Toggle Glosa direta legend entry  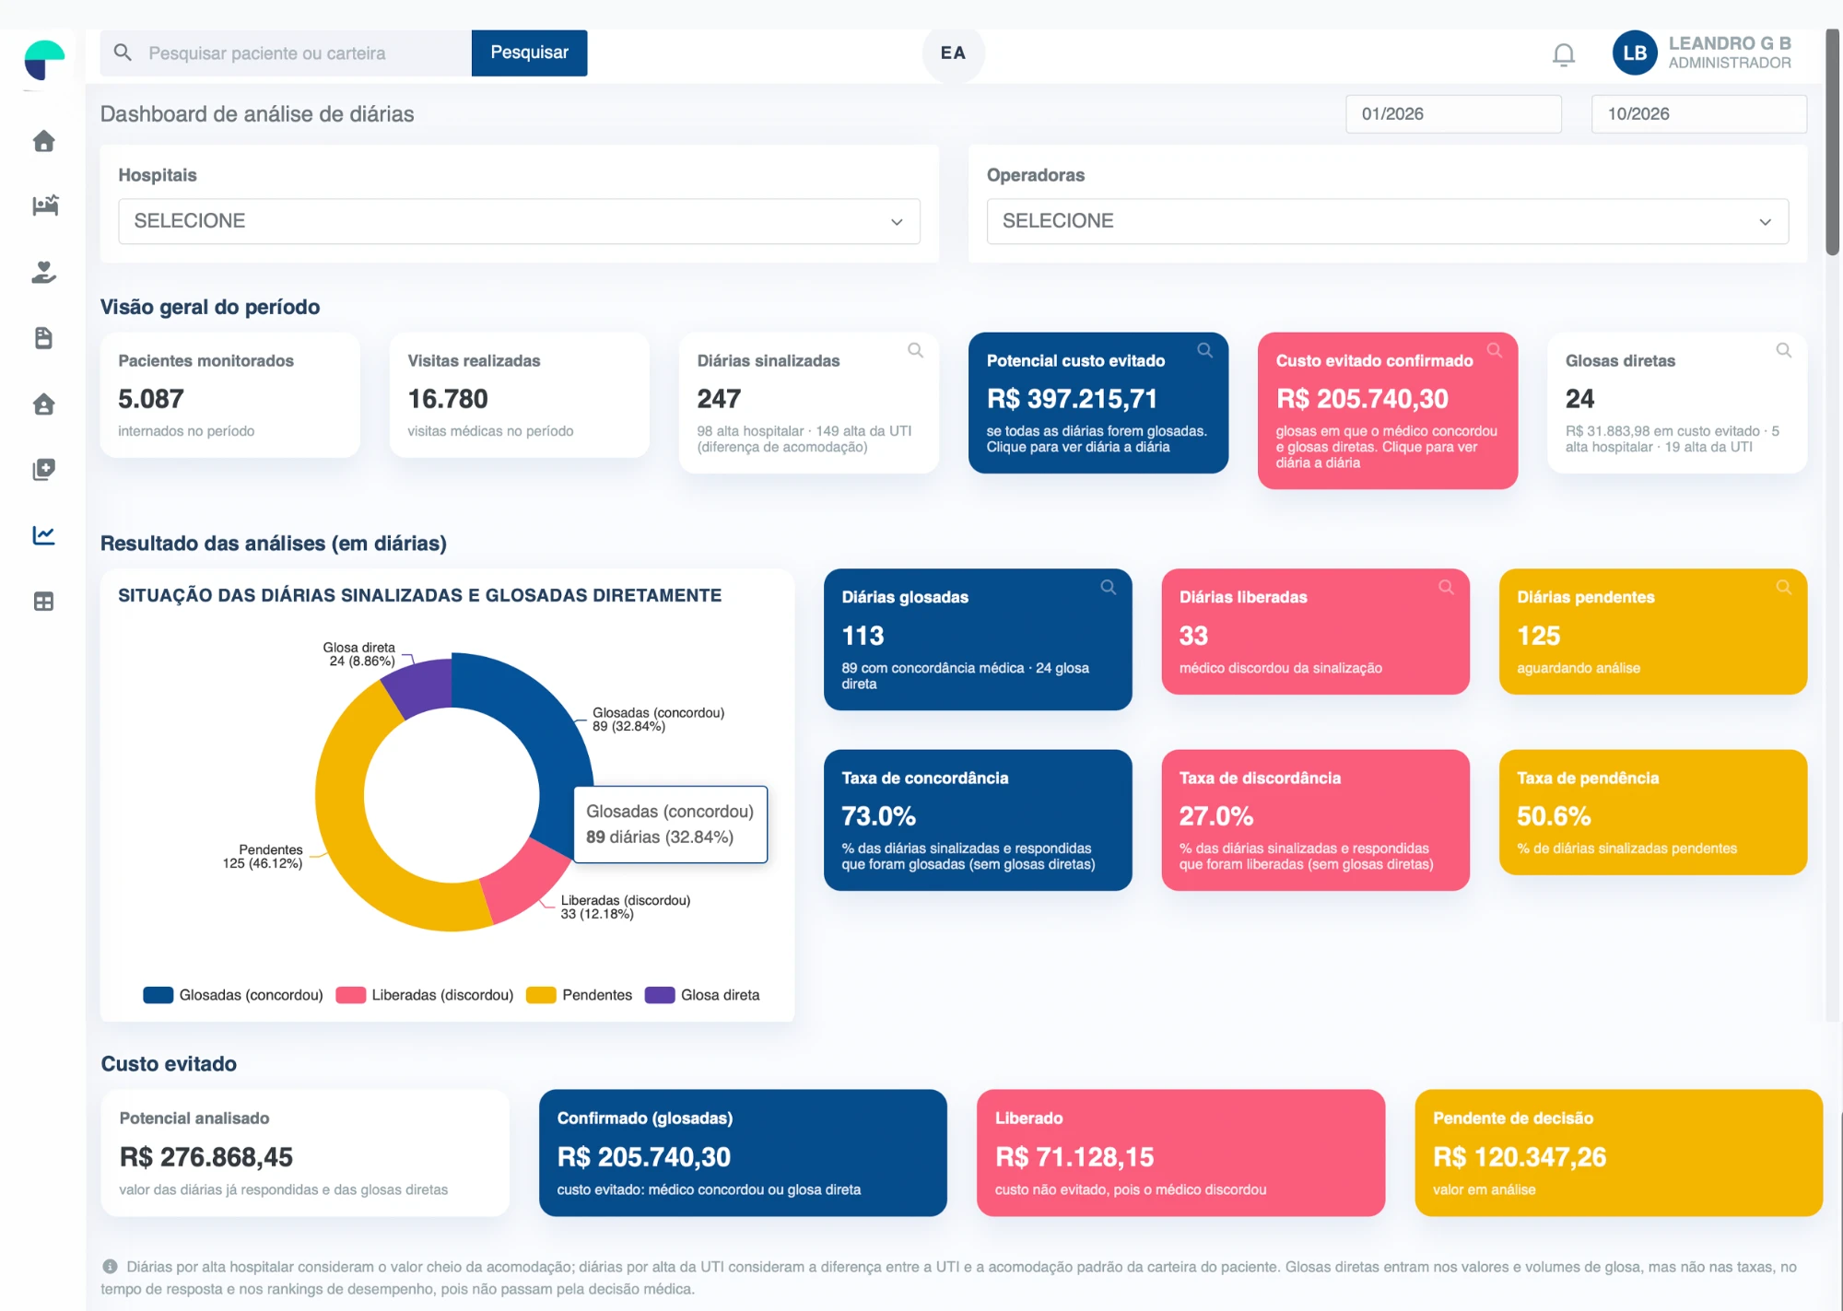(x=702, y=995)
